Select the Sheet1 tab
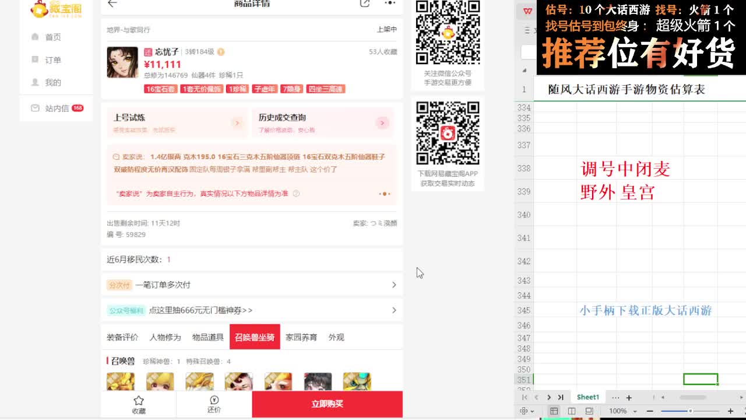Screen dimensions: 746x420 tap(588, 397)
